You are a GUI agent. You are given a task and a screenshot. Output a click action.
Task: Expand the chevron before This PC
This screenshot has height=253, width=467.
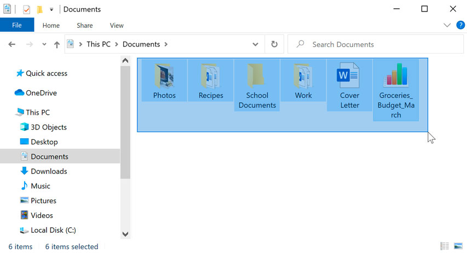click(x=80, y=44)
